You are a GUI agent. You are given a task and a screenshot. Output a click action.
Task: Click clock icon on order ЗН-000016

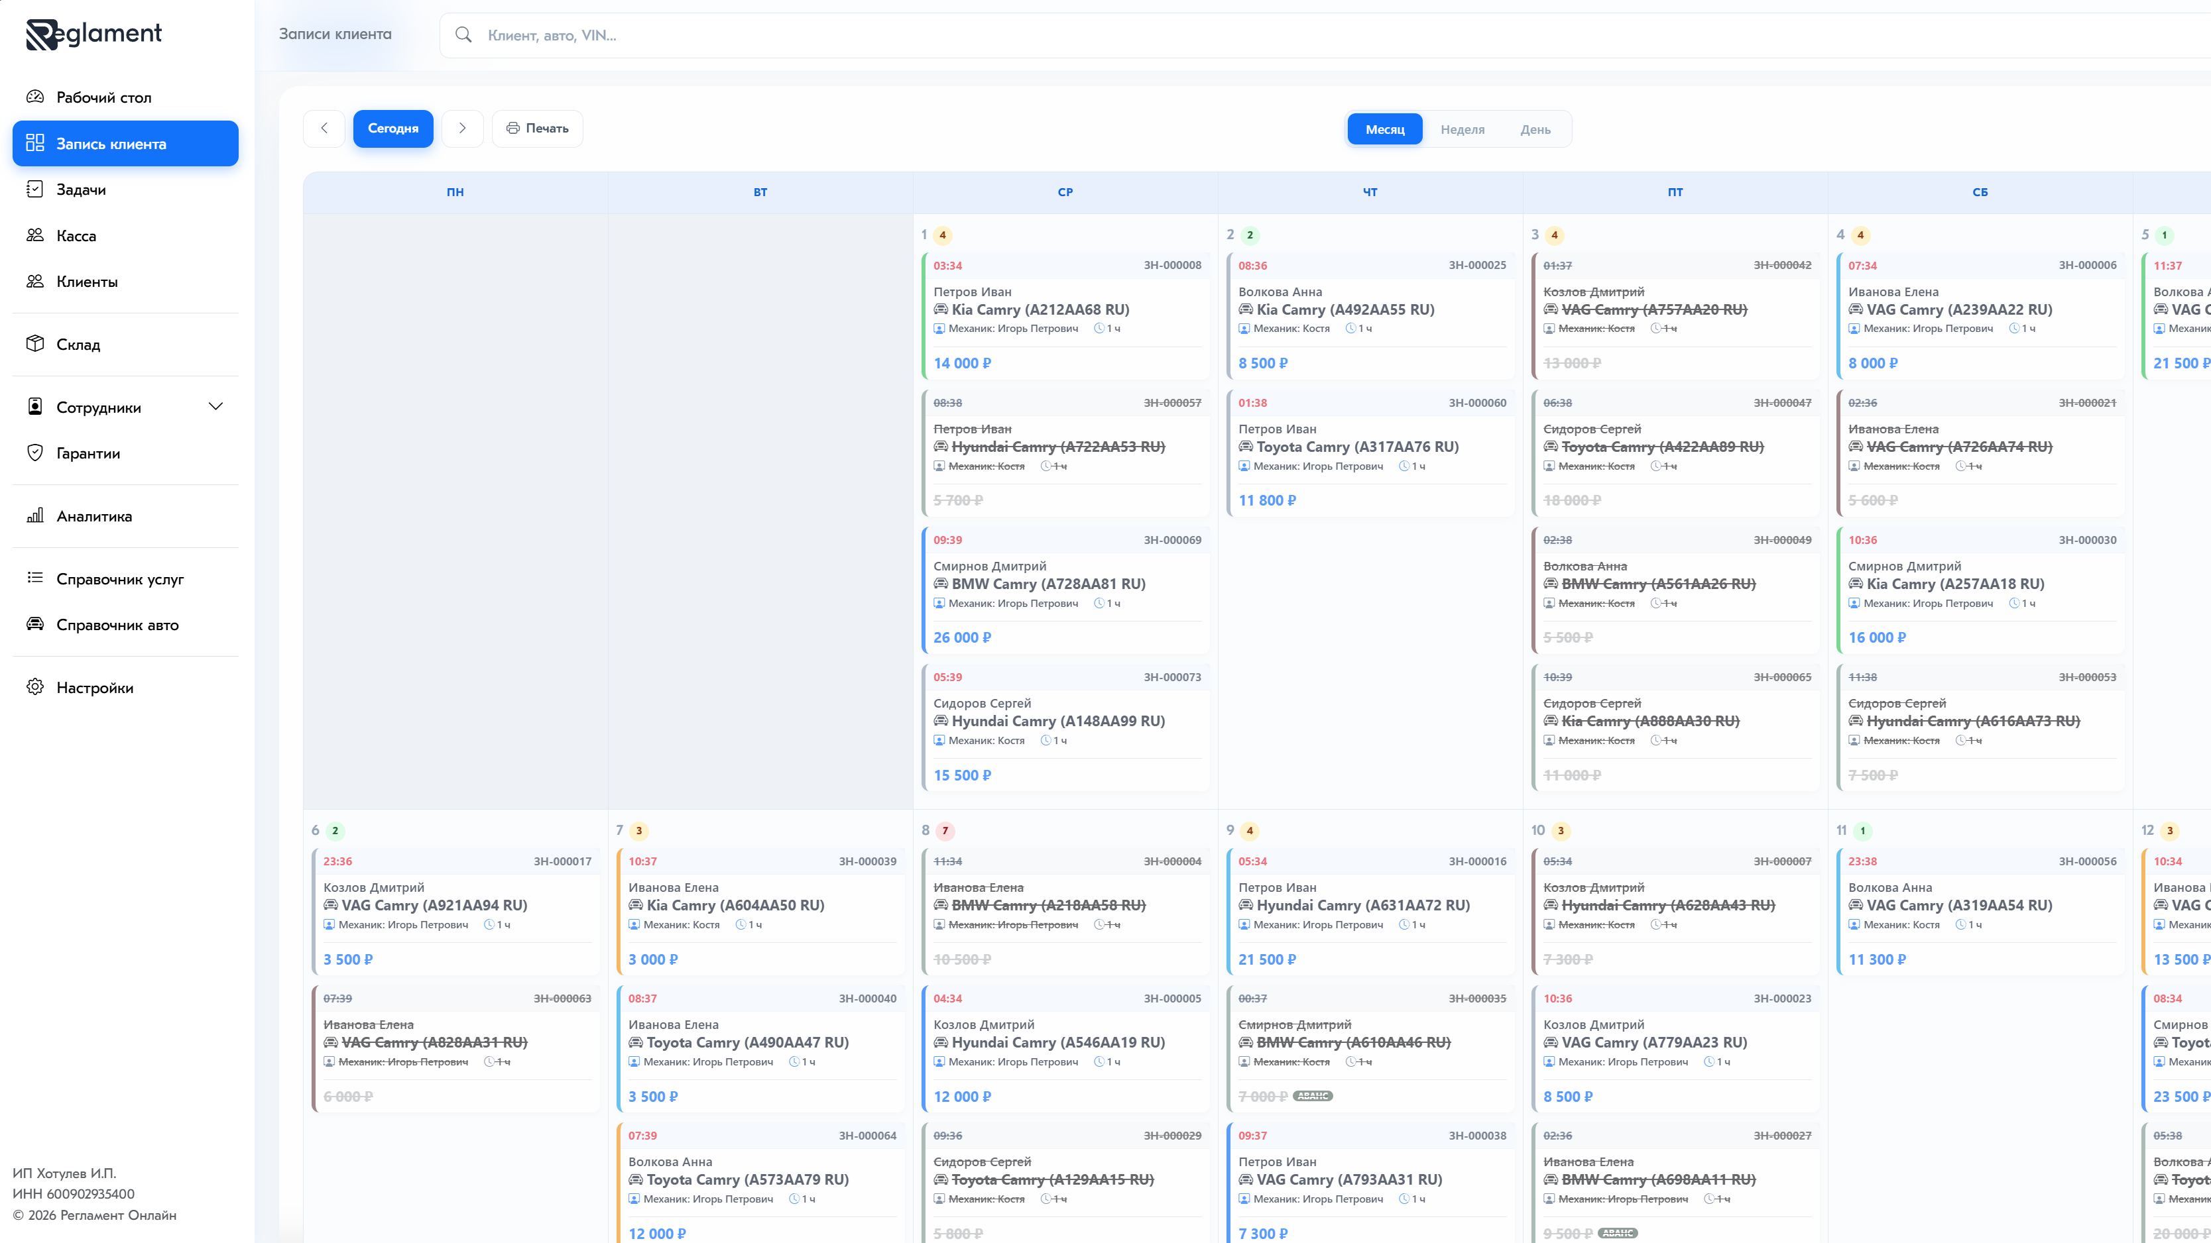pos(1404,926)
